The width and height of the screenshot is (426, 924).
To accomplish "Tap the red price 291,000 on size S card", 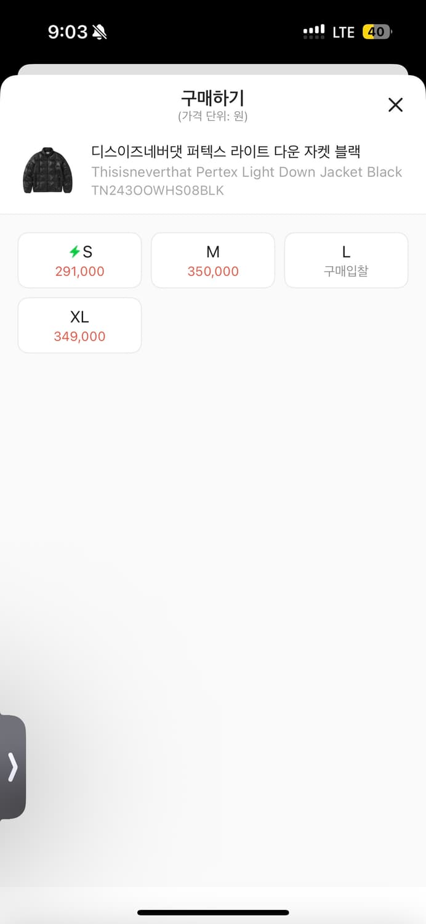I will (79, 271).
